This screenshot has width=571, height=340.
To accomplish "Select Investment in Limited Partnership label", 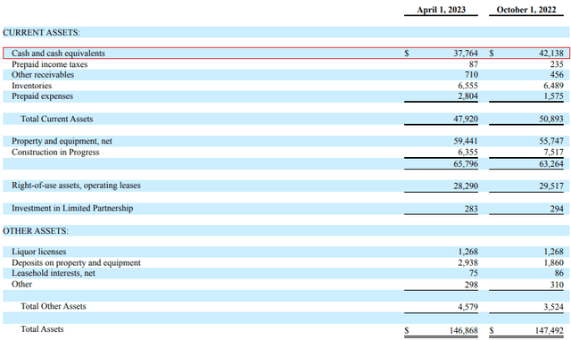I will [72, 208].
